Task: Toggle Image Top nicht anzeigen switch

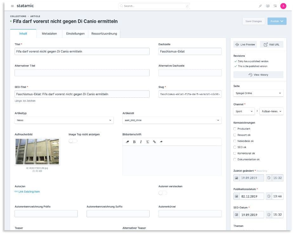Action: [x=73, y=141]
